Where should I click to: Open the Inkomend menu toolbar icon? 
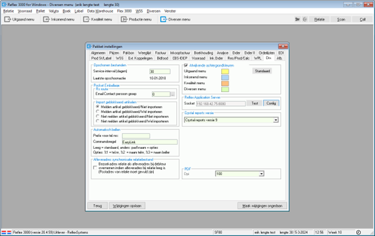pyautogui.click(x=46, y=19)
